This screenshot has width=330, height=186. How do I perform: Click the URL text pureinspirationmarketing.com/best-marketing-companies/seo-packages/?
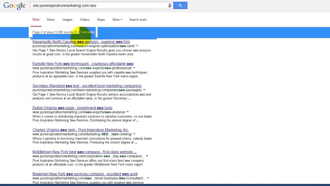87,90
